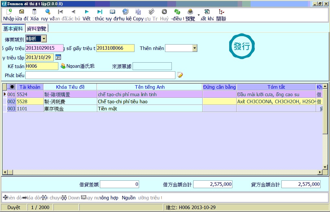
Task: Jump to last record toolbar icon
Action: click(x=100, y=12)
